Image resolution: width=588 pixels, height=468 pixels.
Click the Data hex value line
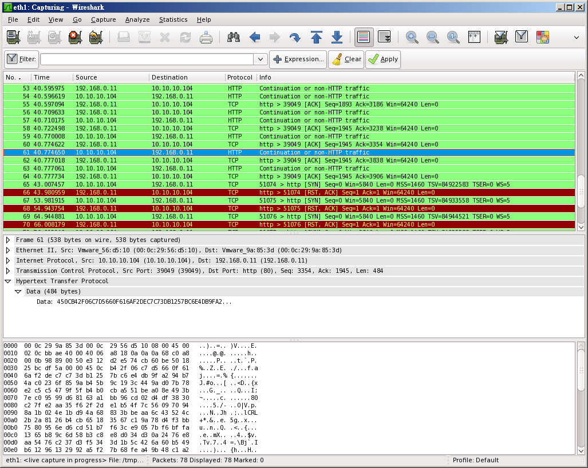point(134,302)
